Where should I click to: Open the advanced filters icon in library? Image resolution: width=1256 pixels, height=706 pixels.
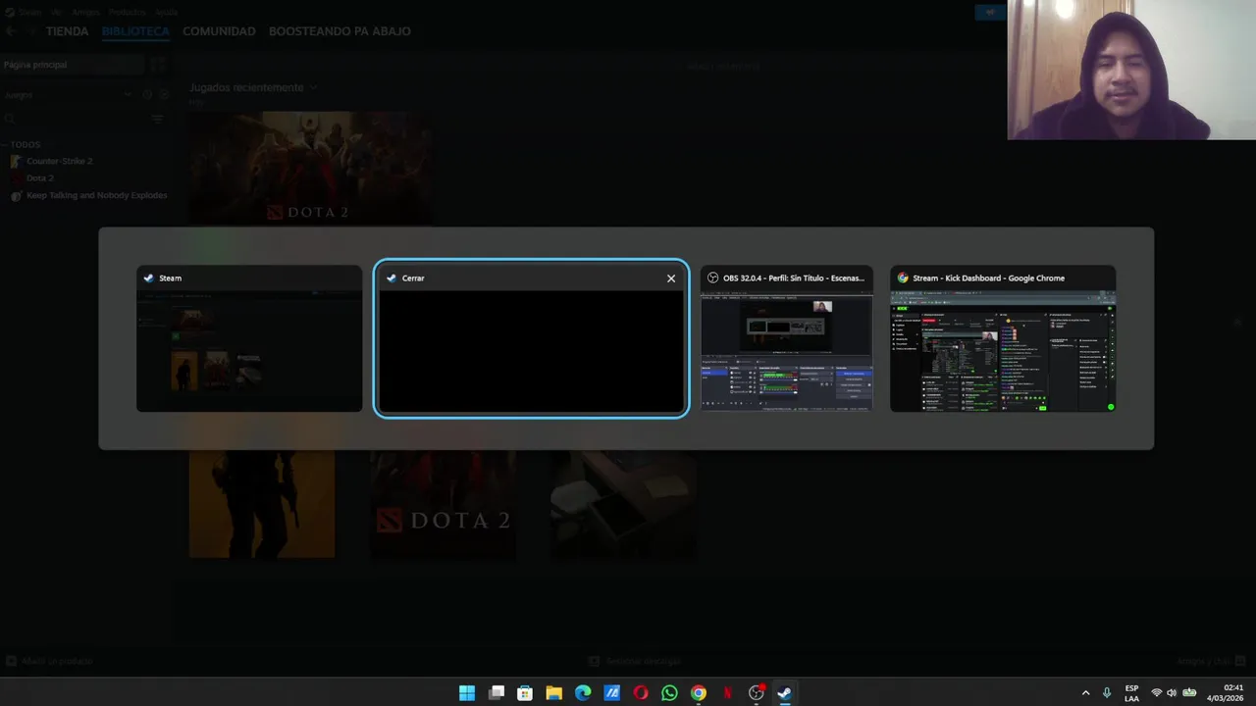[158, 119]
